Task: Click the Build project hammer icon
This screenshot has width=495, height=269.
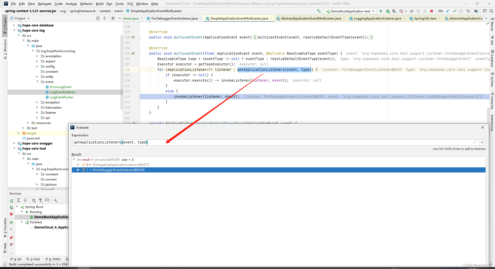Action: pyautogui.click(x=319, y=11)
